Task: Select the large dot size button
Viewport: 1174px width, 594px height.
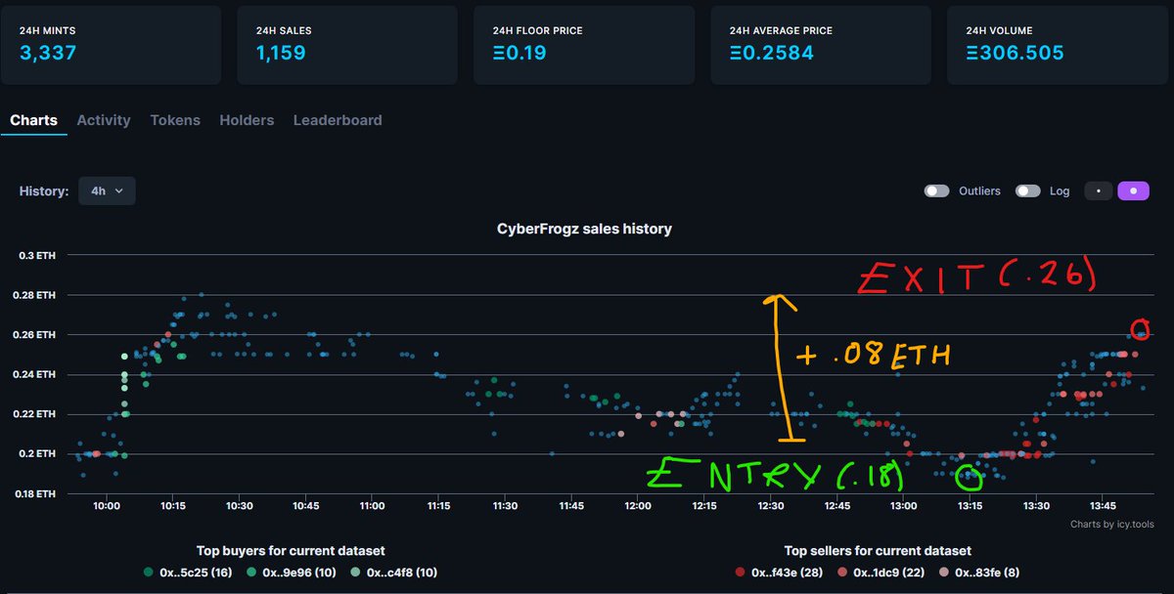Action: tap(1133, 191)
